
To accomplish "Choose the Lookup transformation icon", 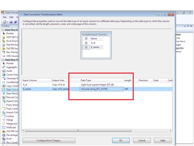I will 3,116.
